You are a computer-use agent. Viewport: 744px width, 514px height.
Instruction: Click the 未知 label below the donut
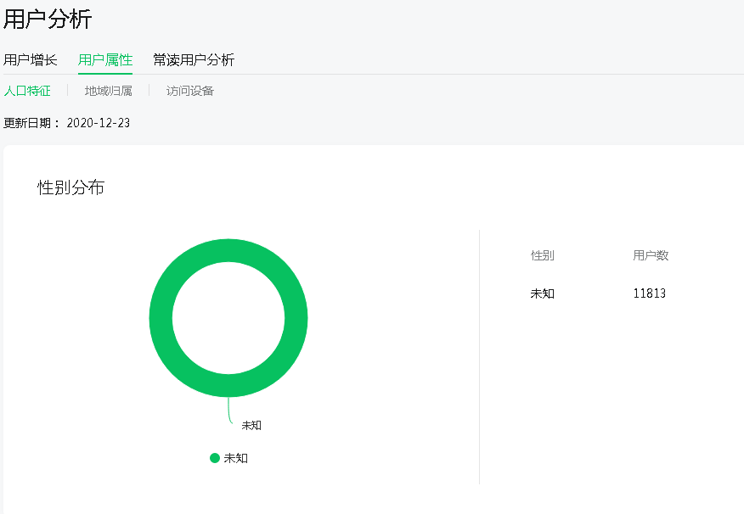(x=251, y=426)
